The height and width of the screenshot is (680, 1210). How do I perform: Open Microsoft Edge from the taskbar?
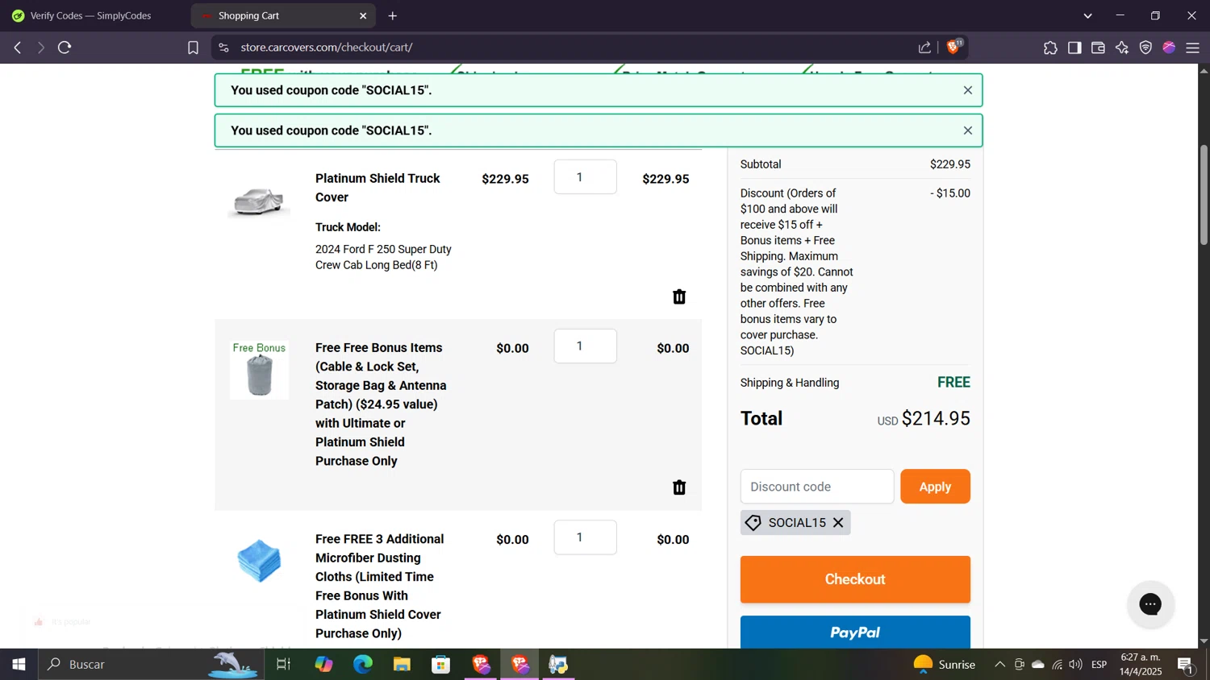363,665
